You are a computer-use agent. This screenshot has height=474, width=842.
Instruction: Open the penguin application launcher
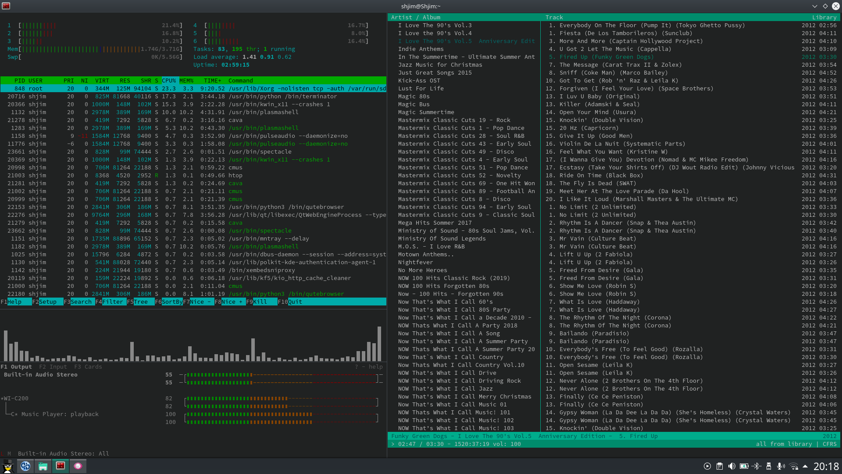8,466
